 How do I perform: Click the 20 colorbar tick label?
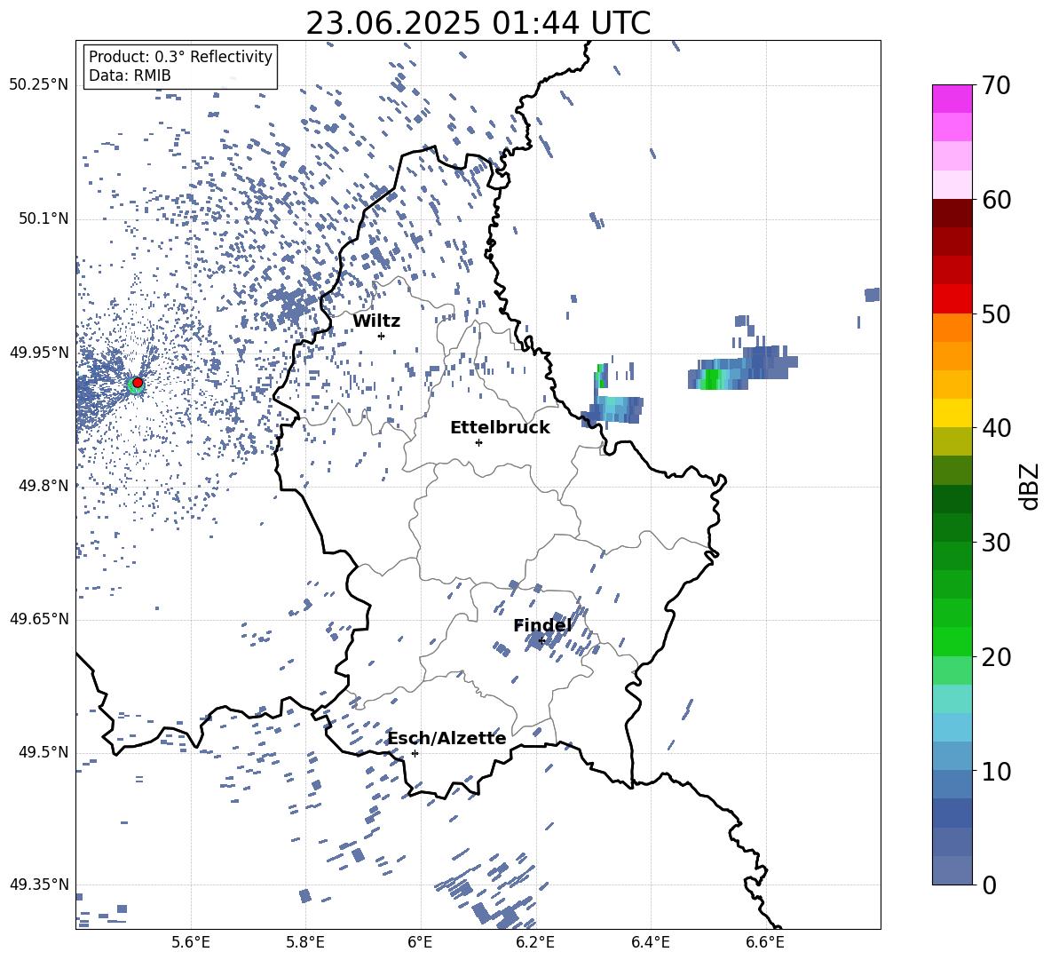pyautogui.click(x=996, y=657)
